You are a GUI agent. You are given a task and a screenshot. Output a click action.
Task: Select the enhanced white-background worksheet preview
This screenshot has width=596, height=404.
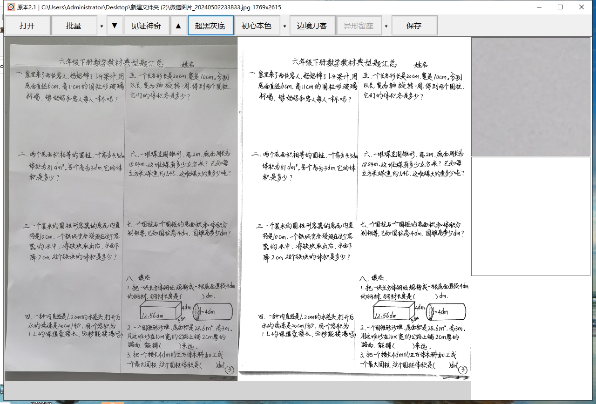click(x=354, y=209)
